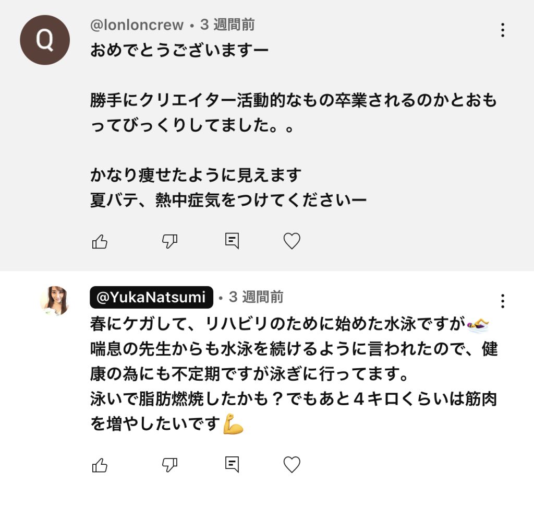Click the 夏バテ、熱中症 comment line
Screen dimensions: 534x506
pos(228,201)
